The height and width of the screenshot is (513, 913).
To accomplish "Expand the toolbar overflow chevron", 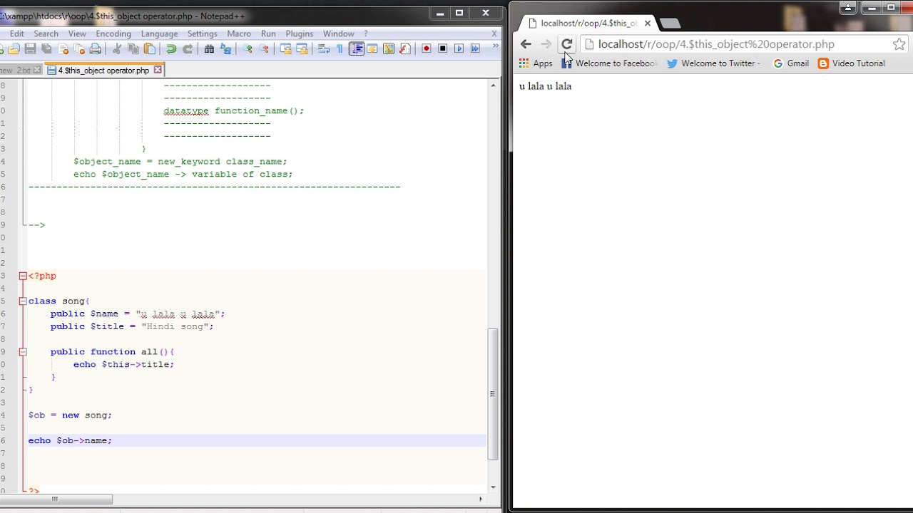I will coord(496,46).
